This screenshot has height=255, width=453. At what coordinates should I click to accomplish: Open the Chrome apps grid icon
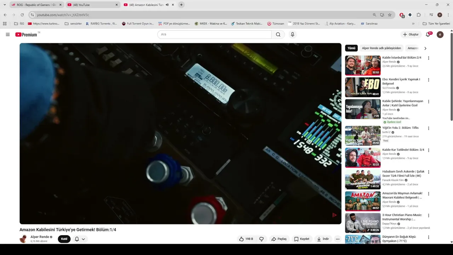click(5, 24)
